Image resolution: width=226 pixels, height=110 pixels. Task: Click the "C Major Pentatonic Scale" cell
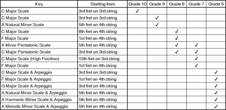tap(26, 52)
